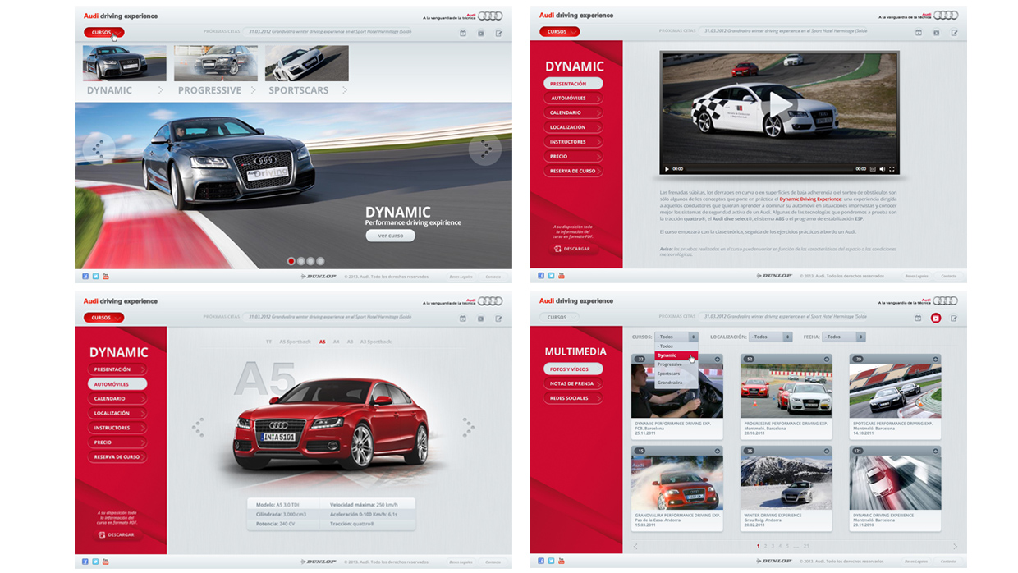Click Bases Legales link in Multimedia screen footer
1018x573 pixels.
pyautogui.click(x=915, y=562)
